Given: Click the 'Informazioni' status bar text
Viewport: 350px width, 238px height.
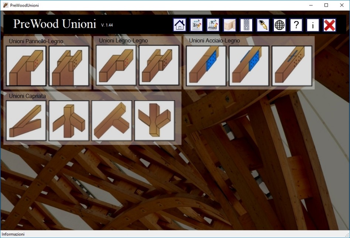Looking at the screenshot, I should click(13, 234).
